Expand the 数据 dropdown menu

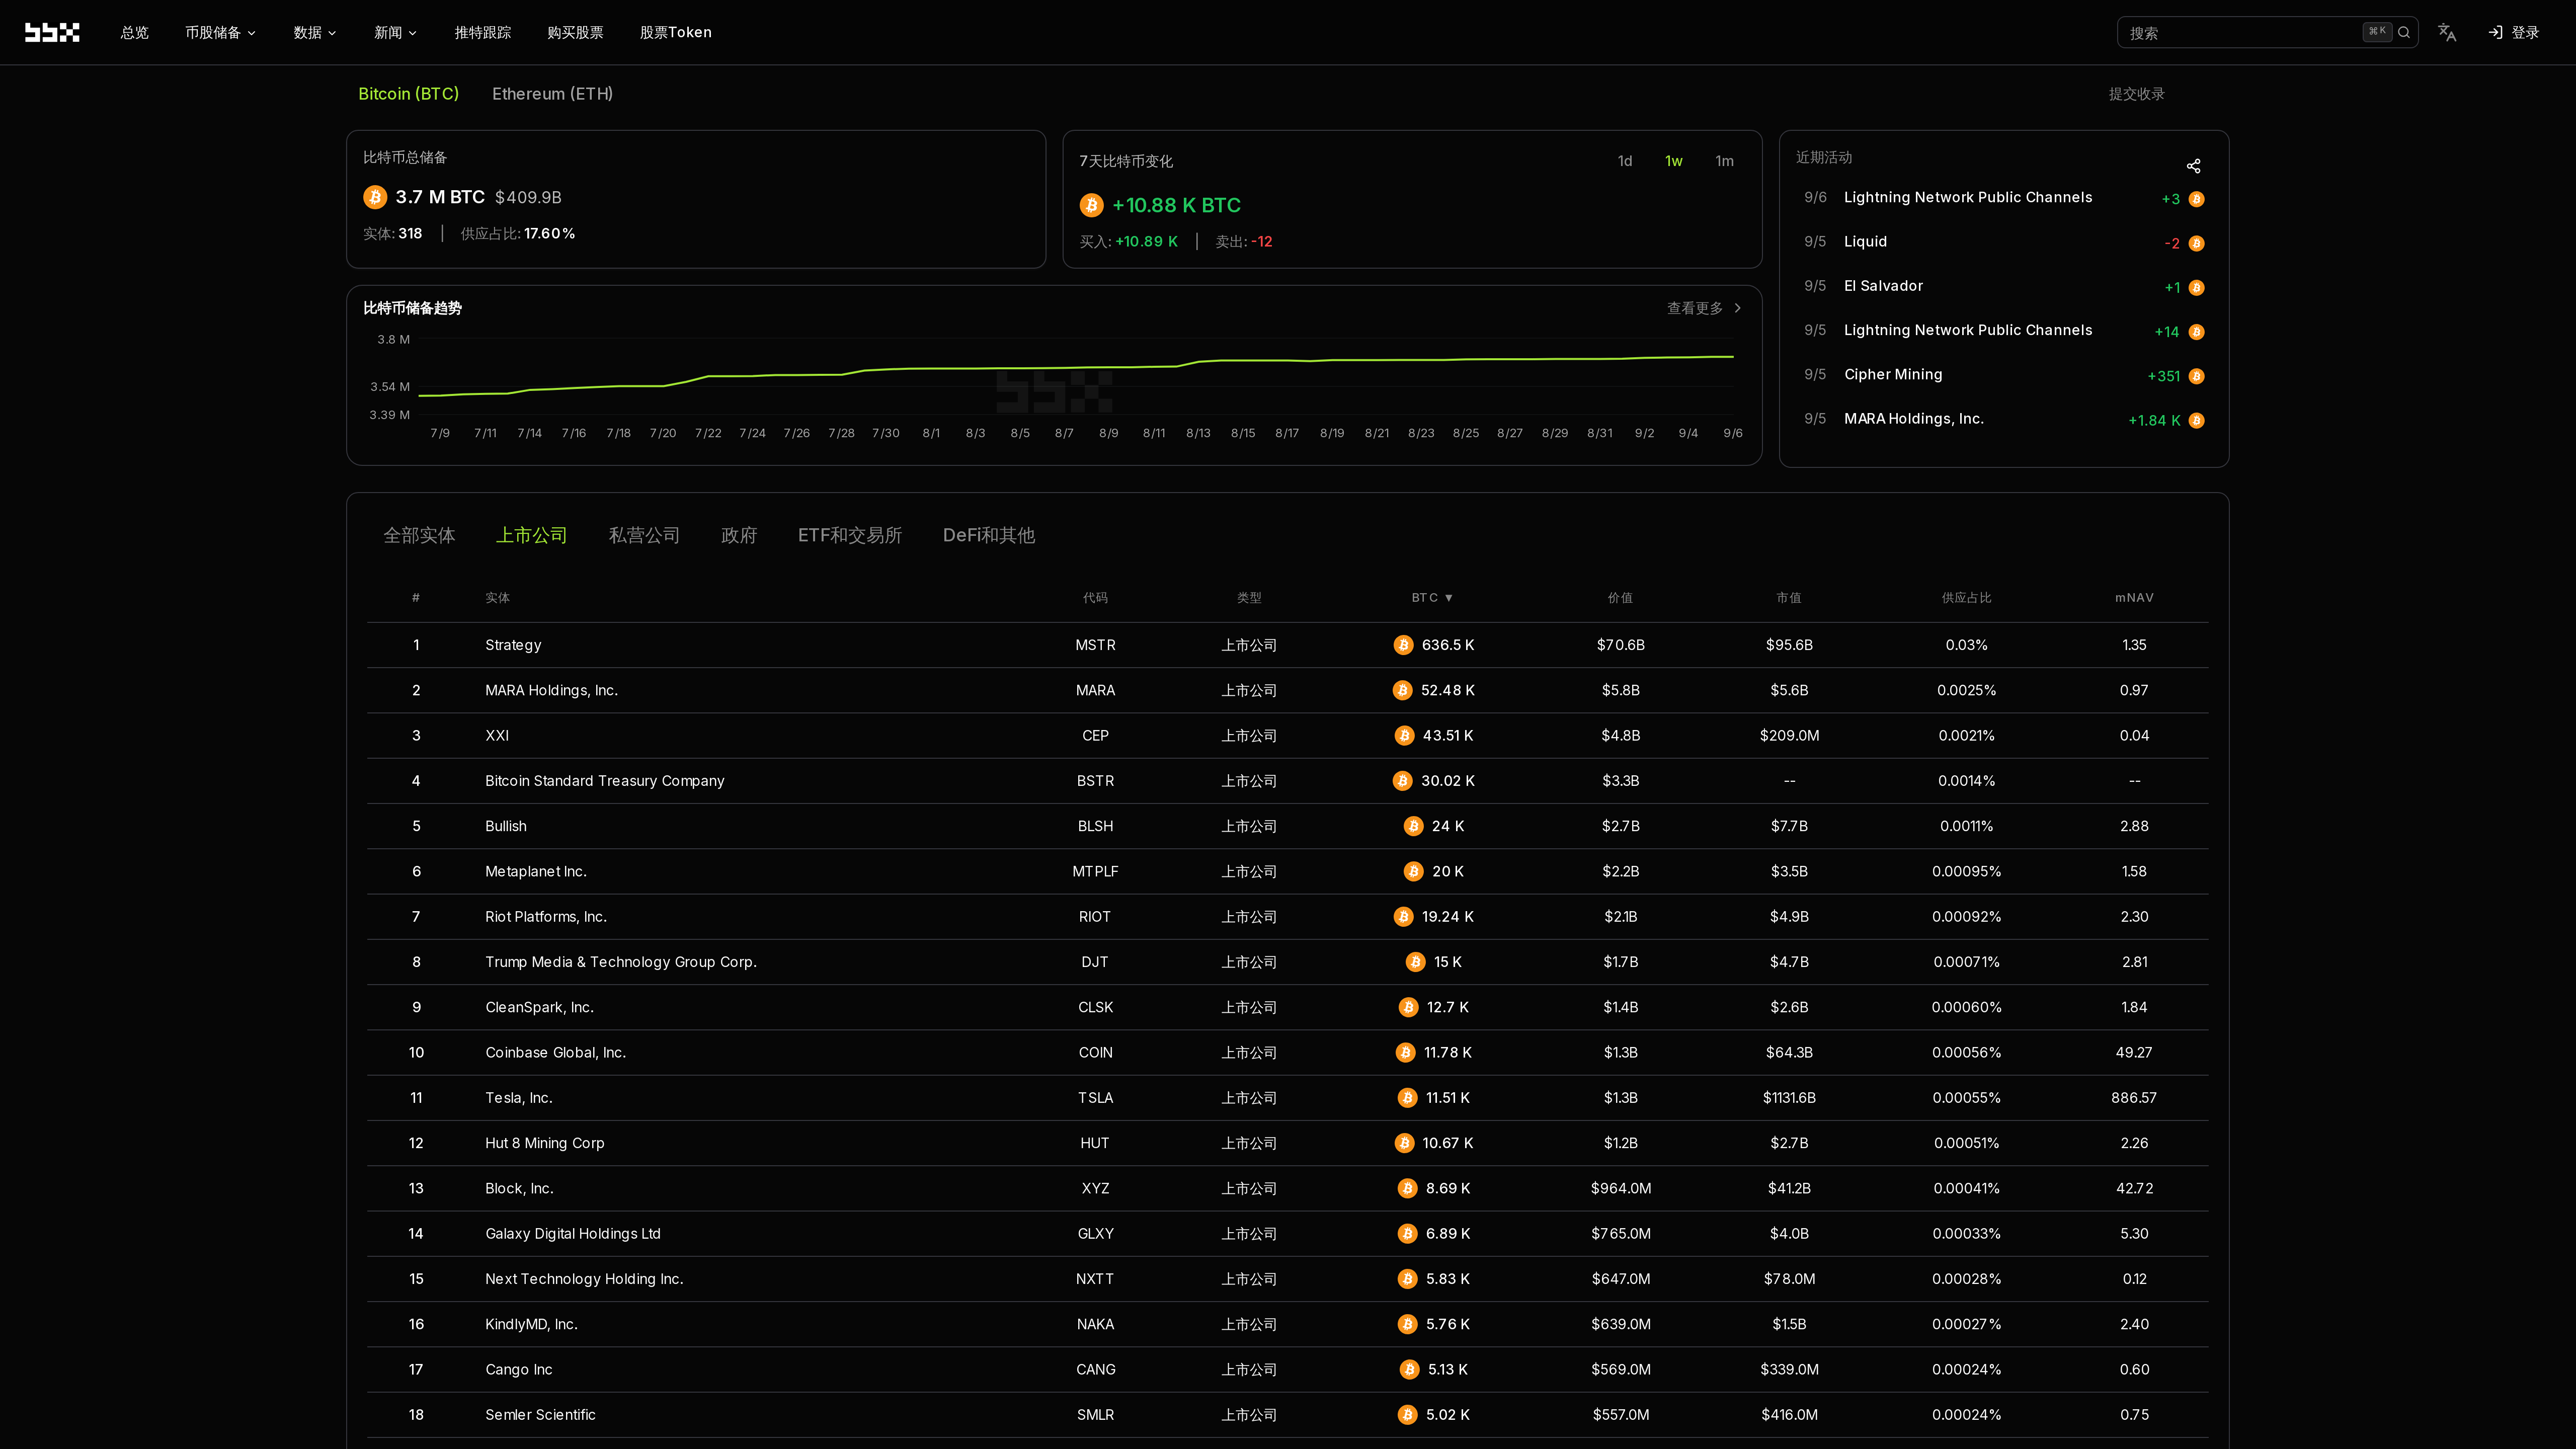(x=315, y=33)
